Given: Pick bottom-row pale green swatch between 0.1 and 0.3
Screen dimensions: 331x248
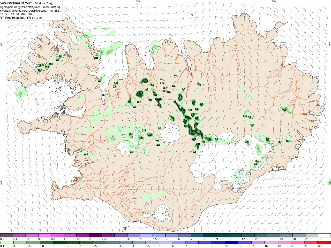Looking at the screenshot, I should [6, 243].
